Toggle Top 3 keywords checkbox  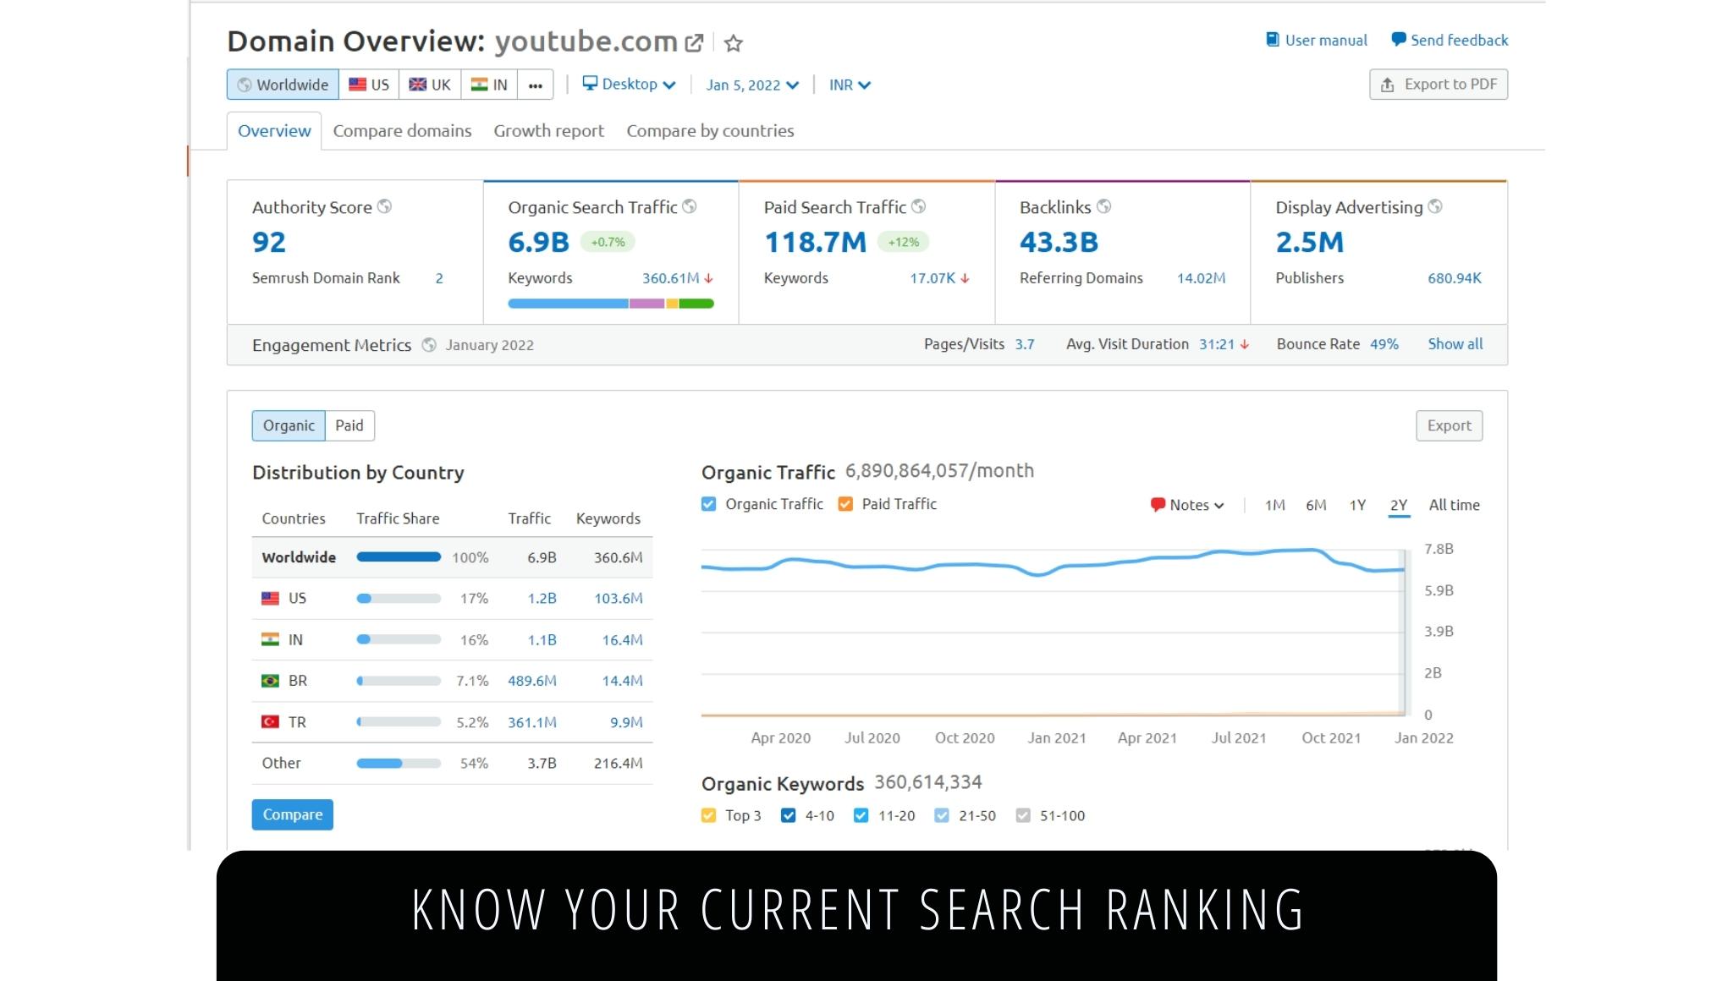(x=709, y=816)
